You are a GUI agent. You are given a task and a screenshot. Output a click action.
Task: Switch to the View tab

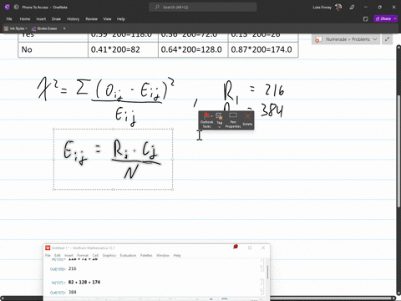tap(107, 19)
